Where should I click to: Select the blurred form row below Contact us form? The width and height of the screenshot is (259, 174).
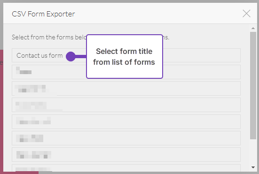tap(126, 72)
